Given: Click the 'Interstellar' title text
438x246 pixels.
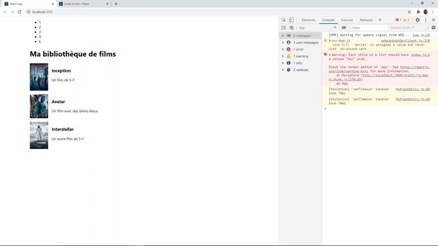Looking at the screenshot, I should [62, 129].
